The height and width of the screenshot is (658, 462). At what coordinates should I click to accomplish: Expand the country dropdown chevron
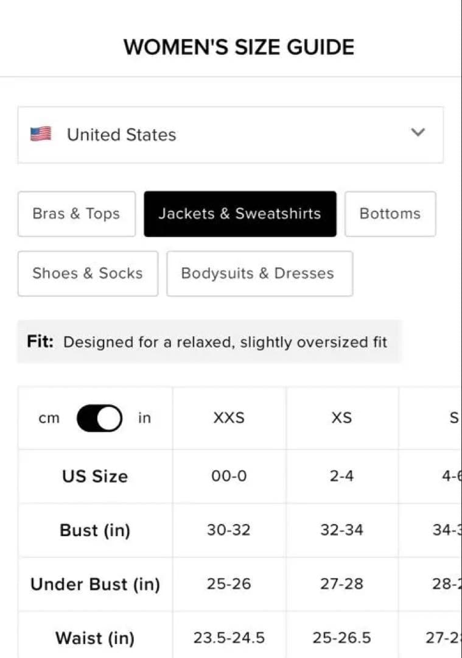pos(418,133)
